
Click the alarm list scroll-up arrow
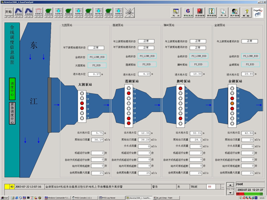(x=230, y=185)
